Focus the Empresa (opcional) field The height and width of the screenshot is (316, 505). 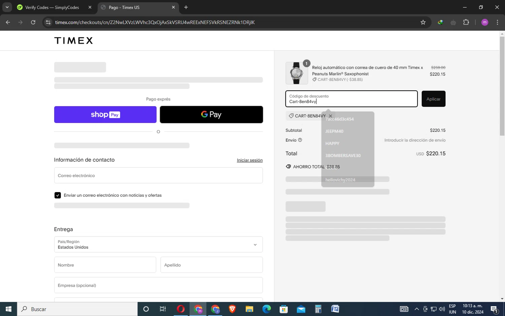click(x=158, y=285)
